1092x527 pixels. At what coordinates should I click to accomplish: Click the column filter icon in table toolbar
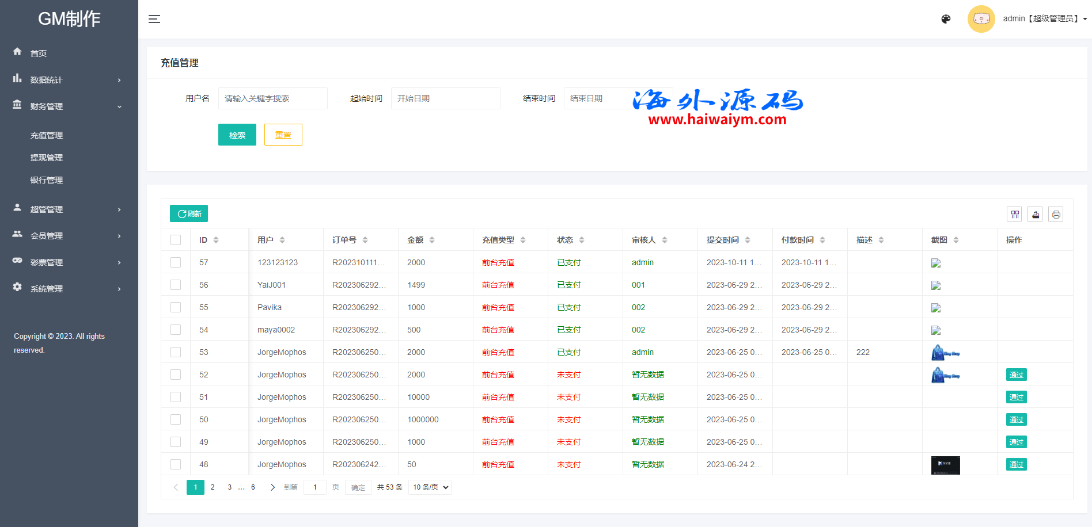pyautogui.click(x=1015, y=215)
